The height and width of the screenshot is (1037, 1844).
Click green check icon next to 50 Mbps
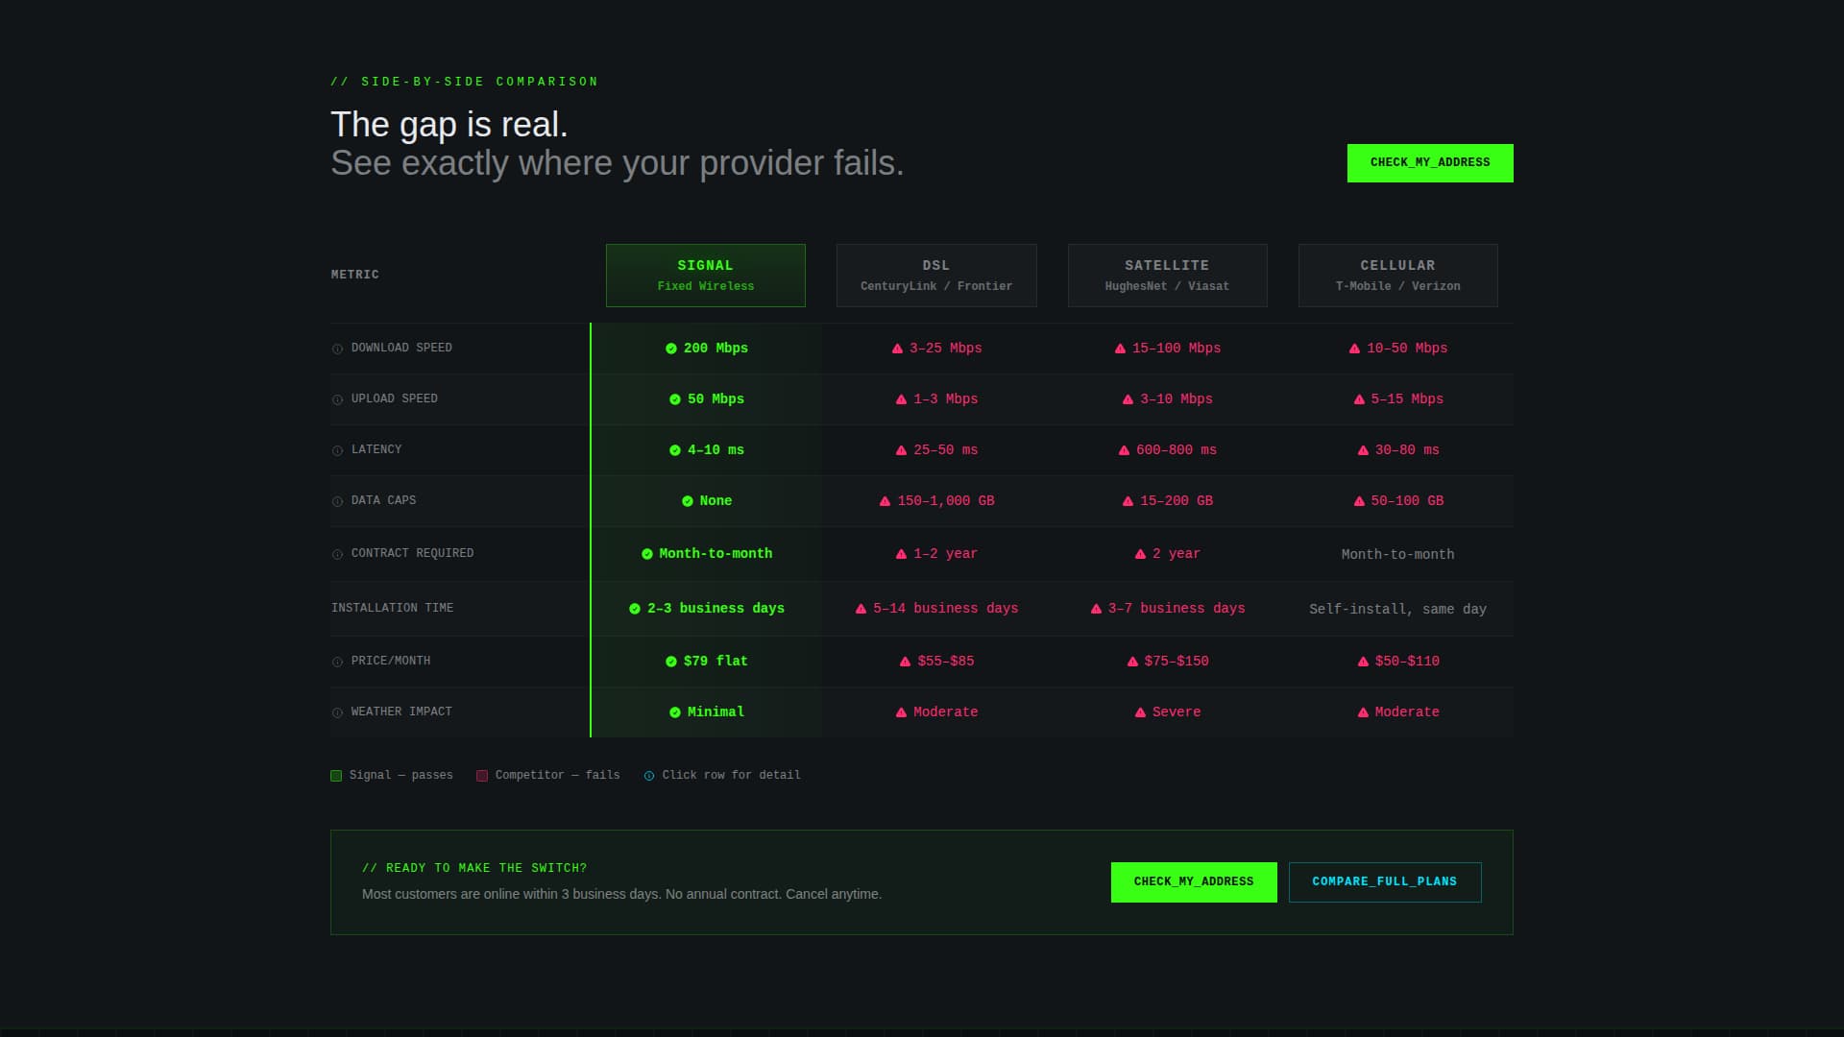675,399
